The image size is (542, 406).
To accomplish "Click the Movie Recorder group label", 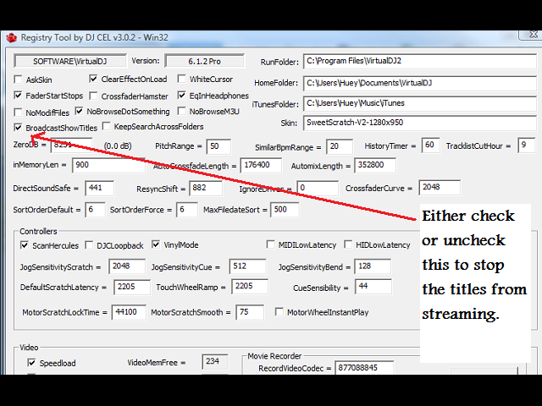I will (274, 356).
